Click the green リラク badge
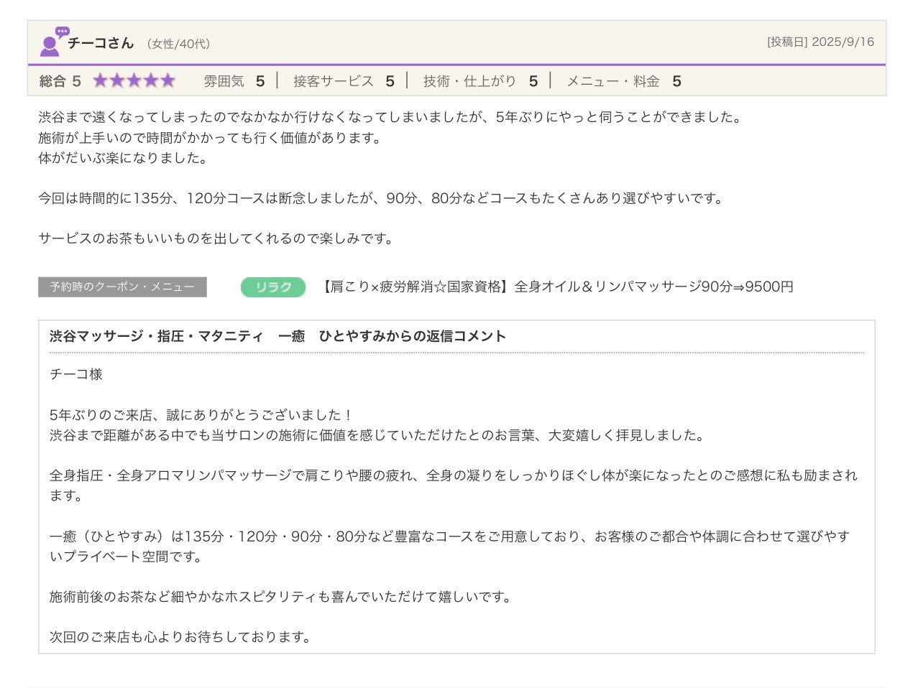The image size is (913, 688). (273, 287)
